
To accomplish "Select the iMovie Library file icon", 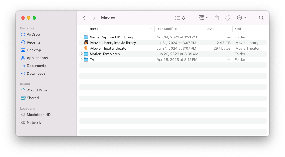I will 86,43.
